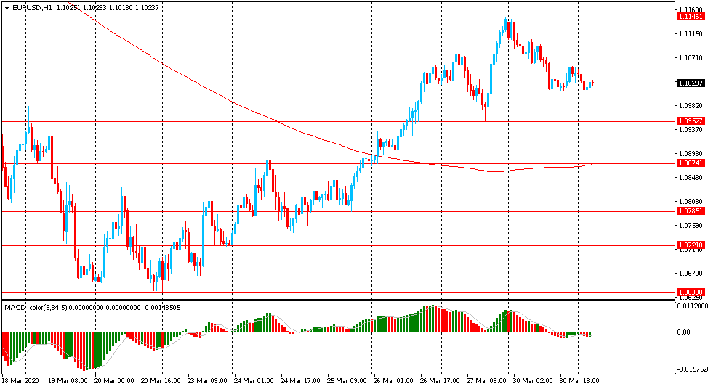Select the current price label 1.10237
Image resolution: width=708 pixels, height=389 pixels.
click(691, 83)
